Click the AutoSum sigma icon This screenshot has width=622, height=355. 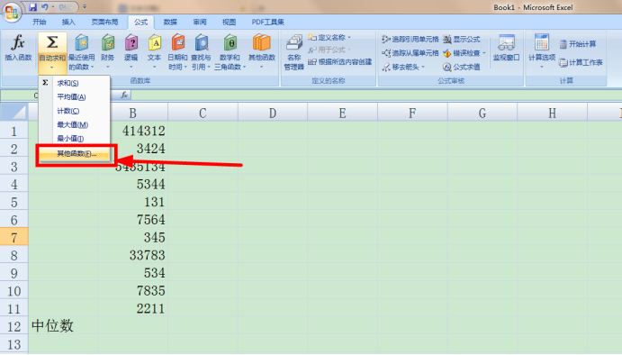point(52,42)
